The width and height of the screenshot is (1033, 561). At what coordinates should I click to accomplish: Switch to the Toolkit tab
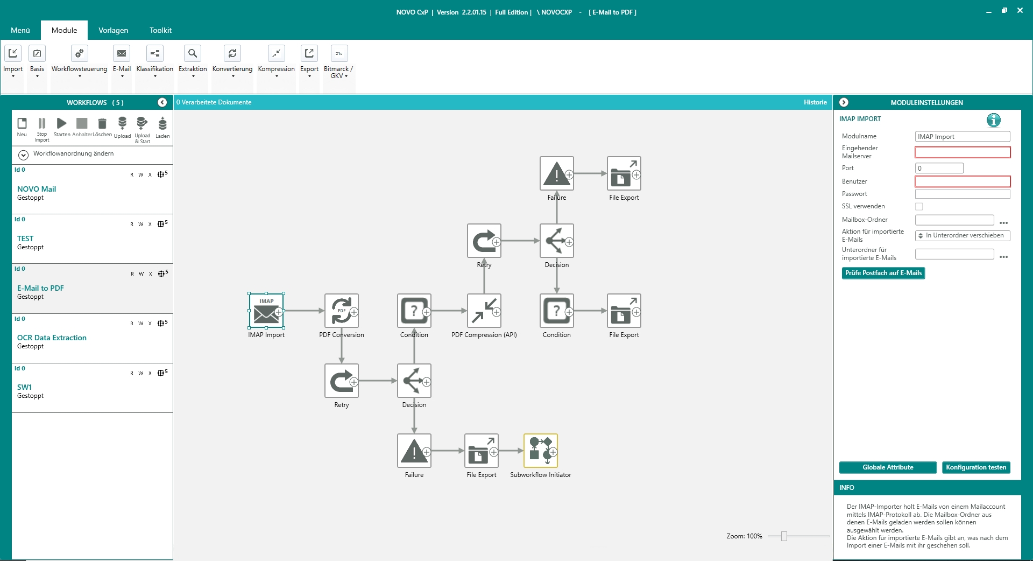tap(161, 30)
